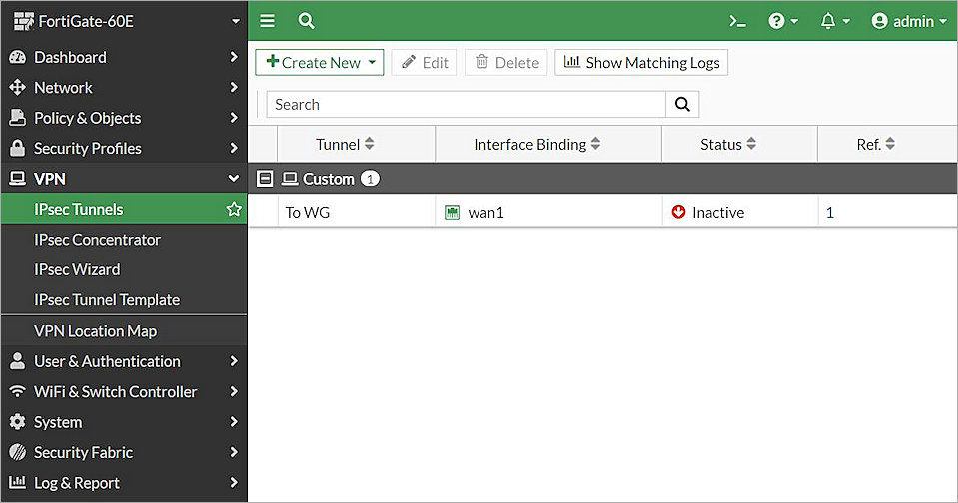This screenshot has height=503, width=958.
Task: Open the IPsec Wizard page
Action: coord(77,269)
